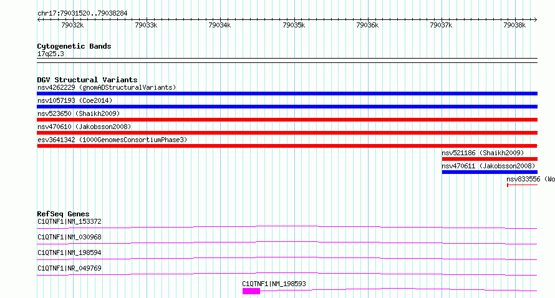Image resolution: width=555 pixels, height=298 pixels.
Task: Open nsv523650 (Shaikh2009) variant label
Action: click(79, 113)
